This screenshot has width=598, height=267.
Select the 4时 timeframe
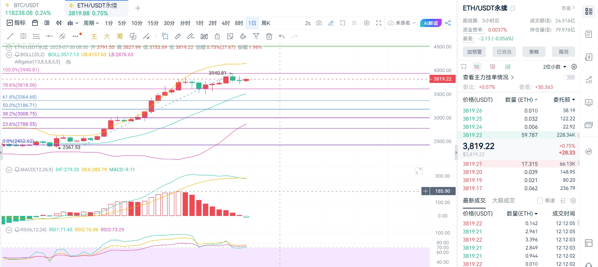click(226, 23)
